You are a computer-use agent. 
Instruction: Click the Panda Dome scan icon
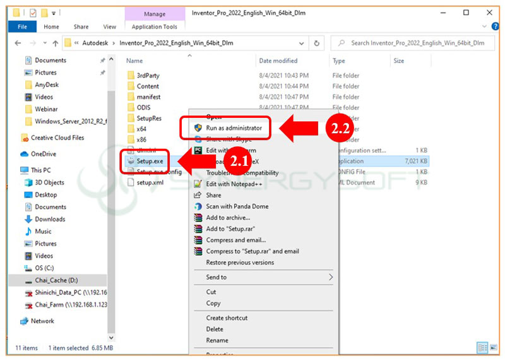pyautogui.click(x=198, y=206)
